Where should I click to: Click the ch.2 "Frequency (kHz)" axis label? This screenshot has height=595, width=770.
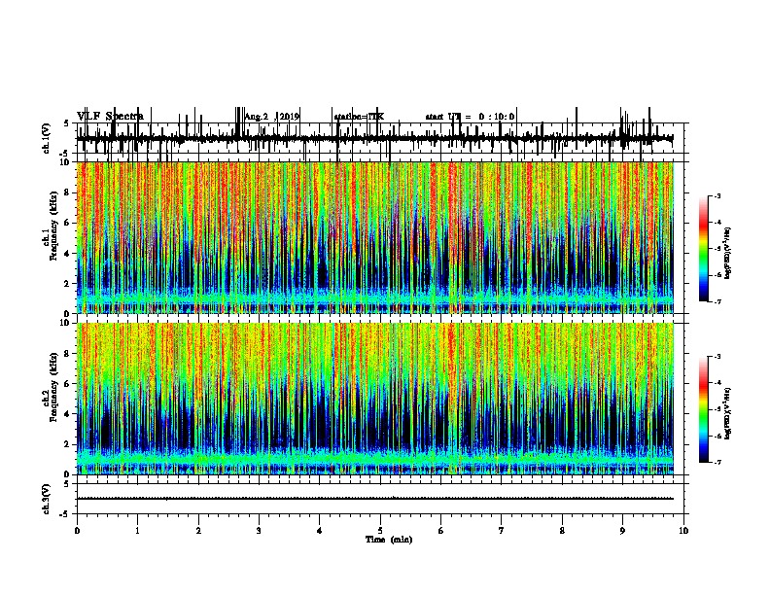[x=53, y=387]
